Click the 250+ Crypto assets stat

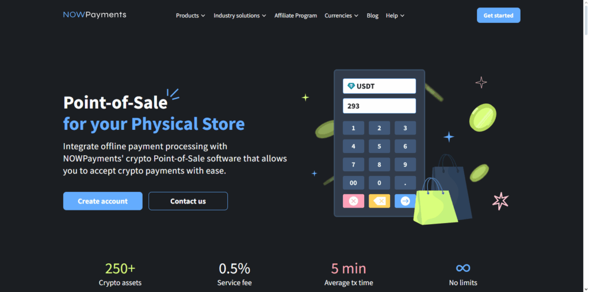point(120,274)
